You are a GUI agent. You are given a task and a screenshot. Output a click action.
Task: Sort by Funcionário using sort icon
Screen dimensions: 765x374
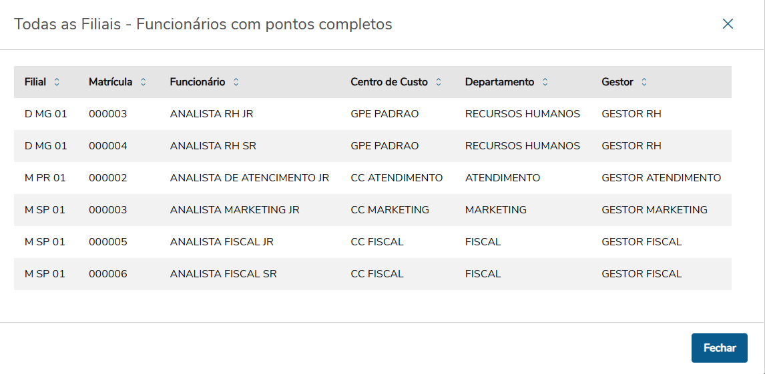click(236, 82)
